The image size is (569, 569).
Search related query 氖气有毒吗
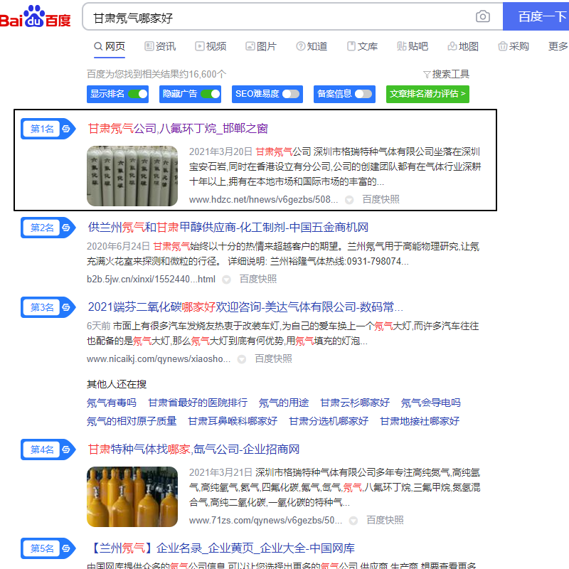click(x=112, y=403)
